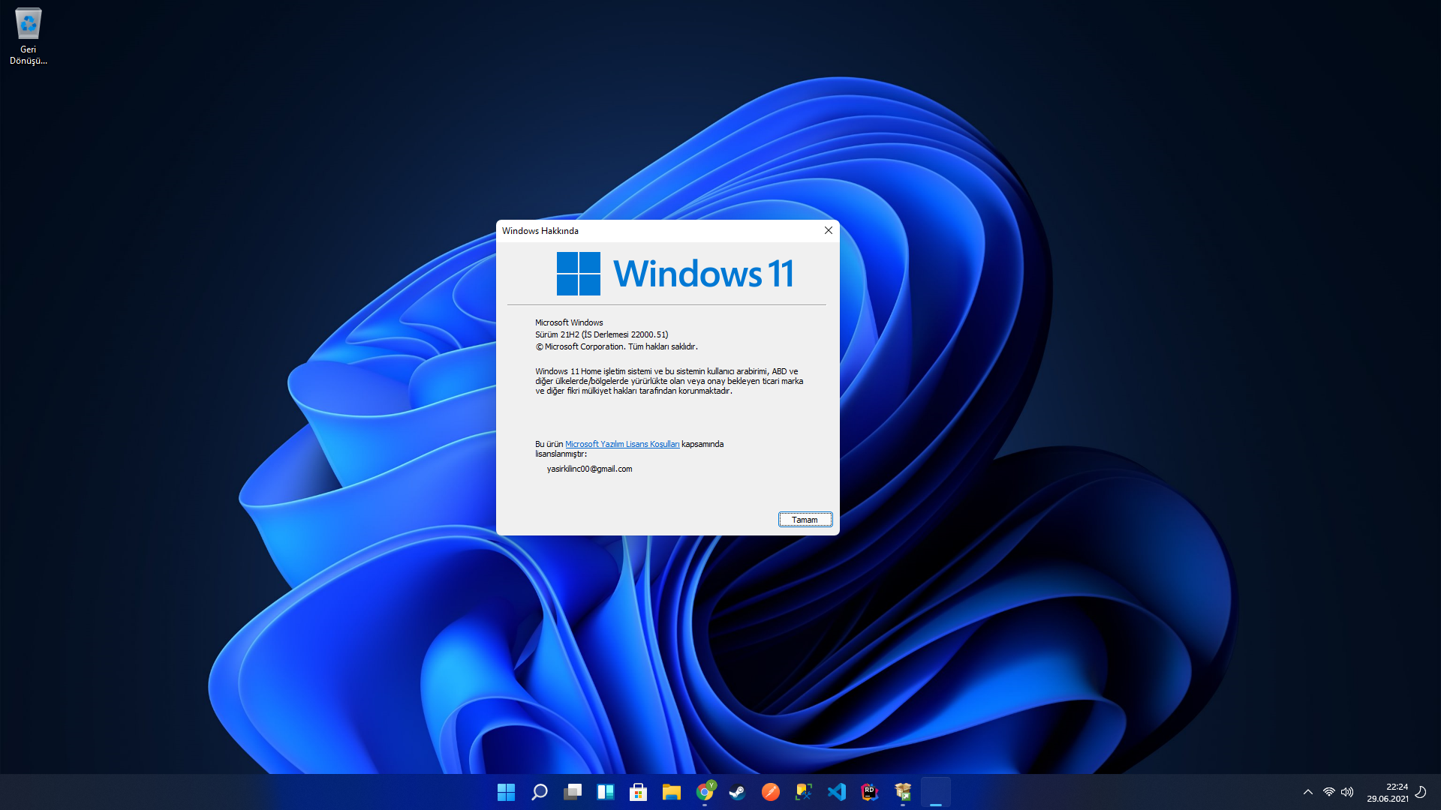
Task: Toggle focus assist moon icon
Action: coord(1421,792)
